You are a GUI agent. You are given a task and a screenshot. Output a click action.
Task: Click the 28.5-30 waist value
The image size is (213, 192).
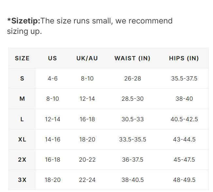133,99
